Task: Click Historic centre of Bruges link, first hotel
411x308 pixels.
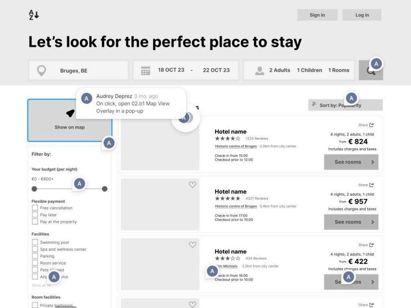Action: point(236,146)
